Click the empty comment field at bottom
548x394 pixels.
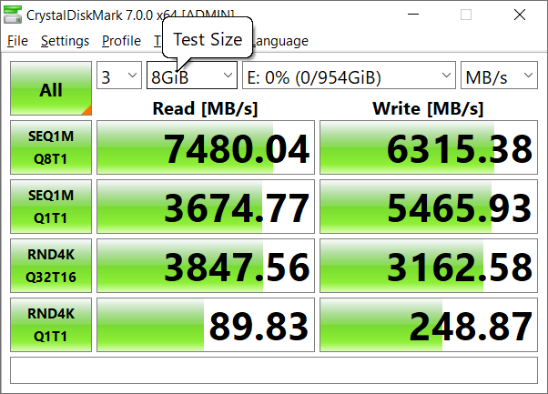click(274, 370)
